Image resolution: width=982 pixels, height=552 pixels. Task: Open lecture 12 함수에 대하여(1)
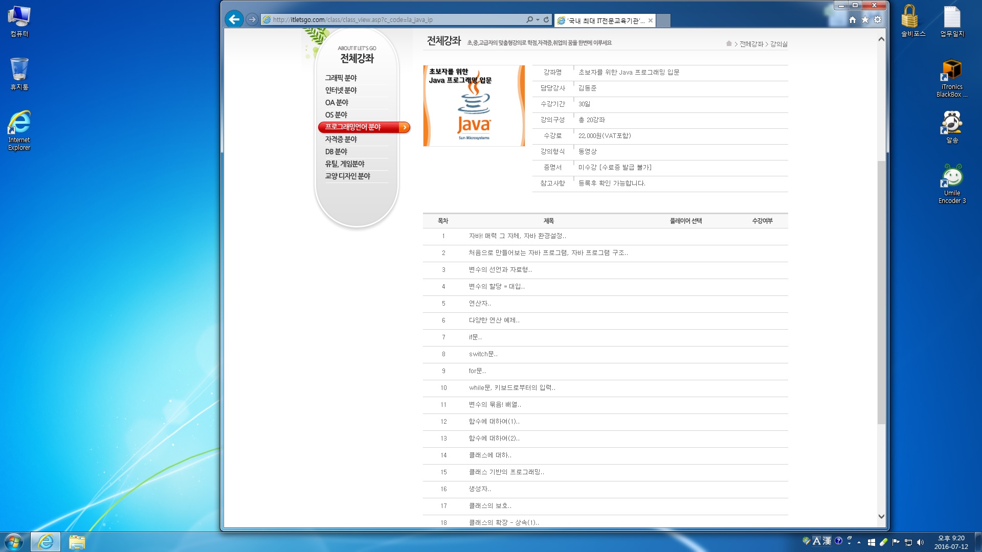tap(494, 421)
